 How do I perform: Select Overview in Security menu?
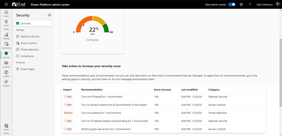click(33, 24)
